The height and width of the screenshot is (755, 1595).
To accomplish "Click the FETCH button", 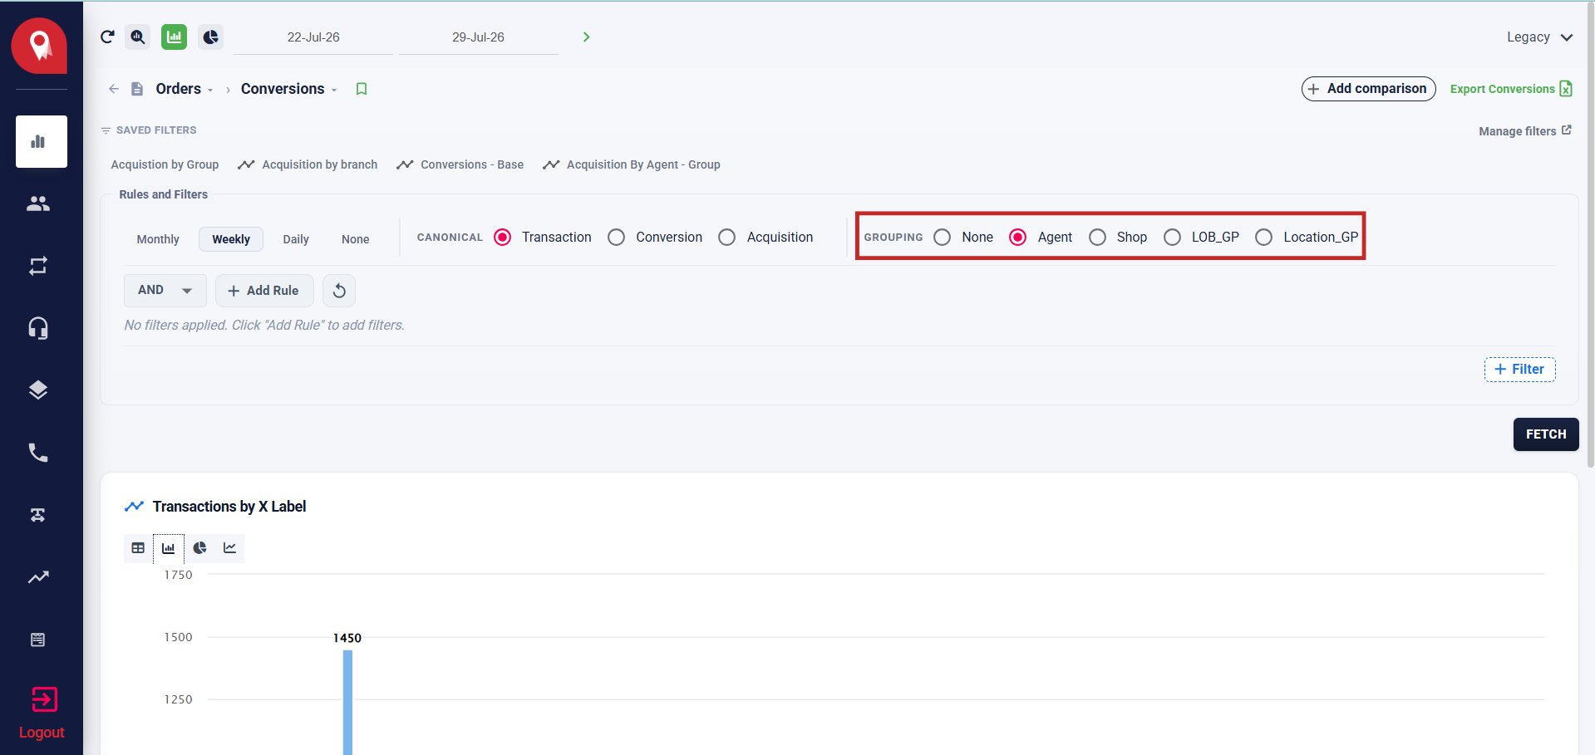I will 1546,434.
